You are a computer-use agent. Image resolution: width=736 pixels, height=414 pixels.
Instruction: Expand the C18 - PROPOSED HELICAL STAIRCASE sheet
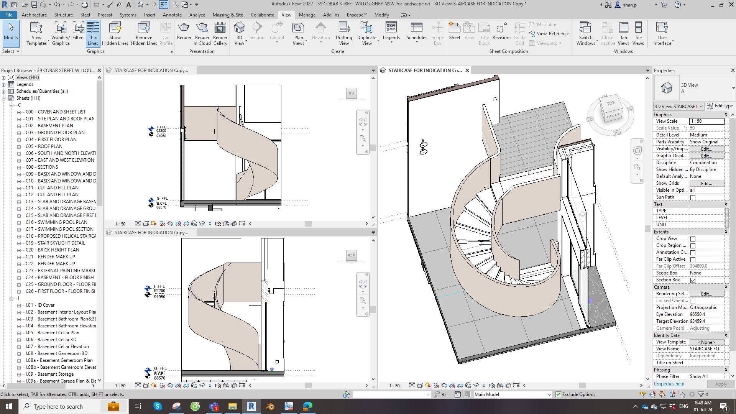point(19,236)
